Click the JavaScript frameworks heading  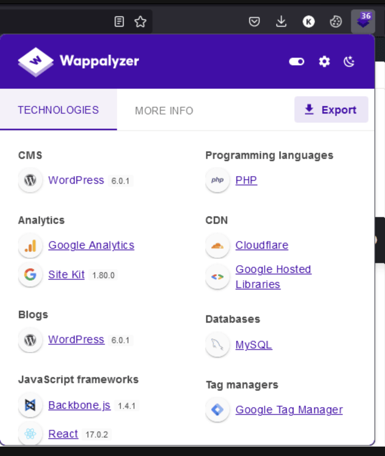(x=78, y=379)
